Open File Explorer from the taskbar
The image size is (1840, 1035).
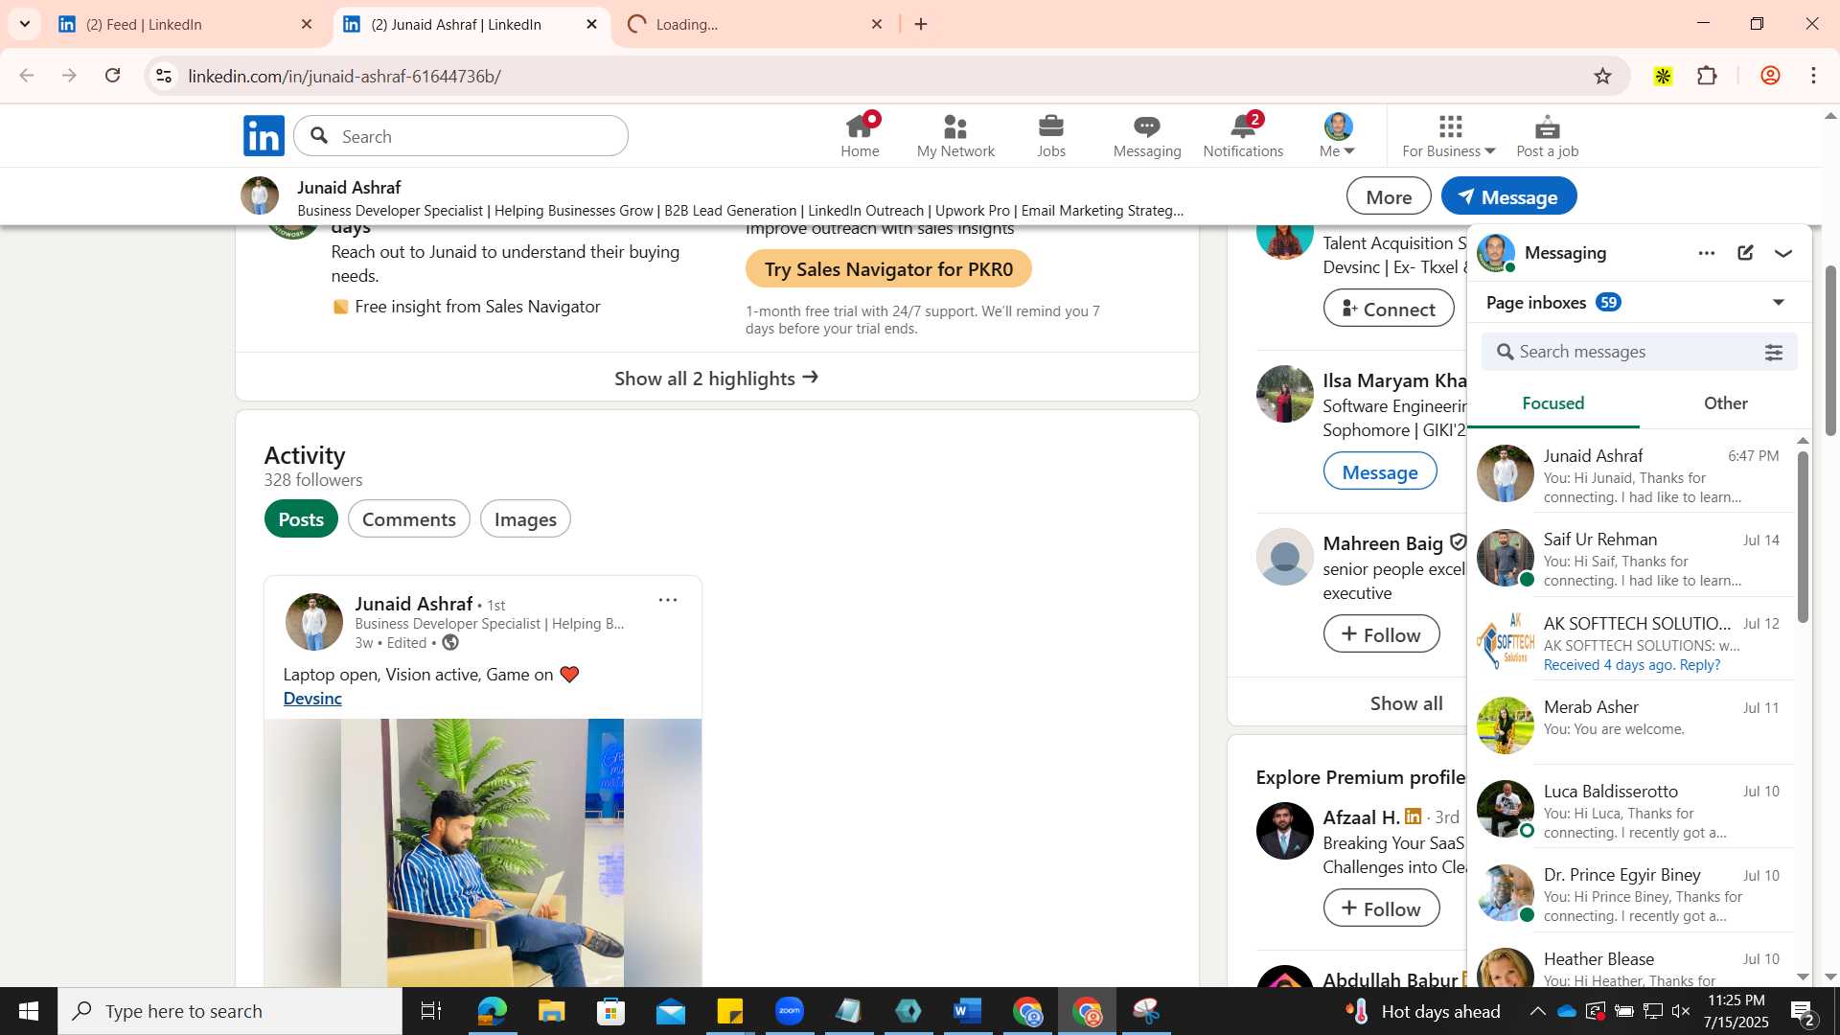[x=551, y=1011]
